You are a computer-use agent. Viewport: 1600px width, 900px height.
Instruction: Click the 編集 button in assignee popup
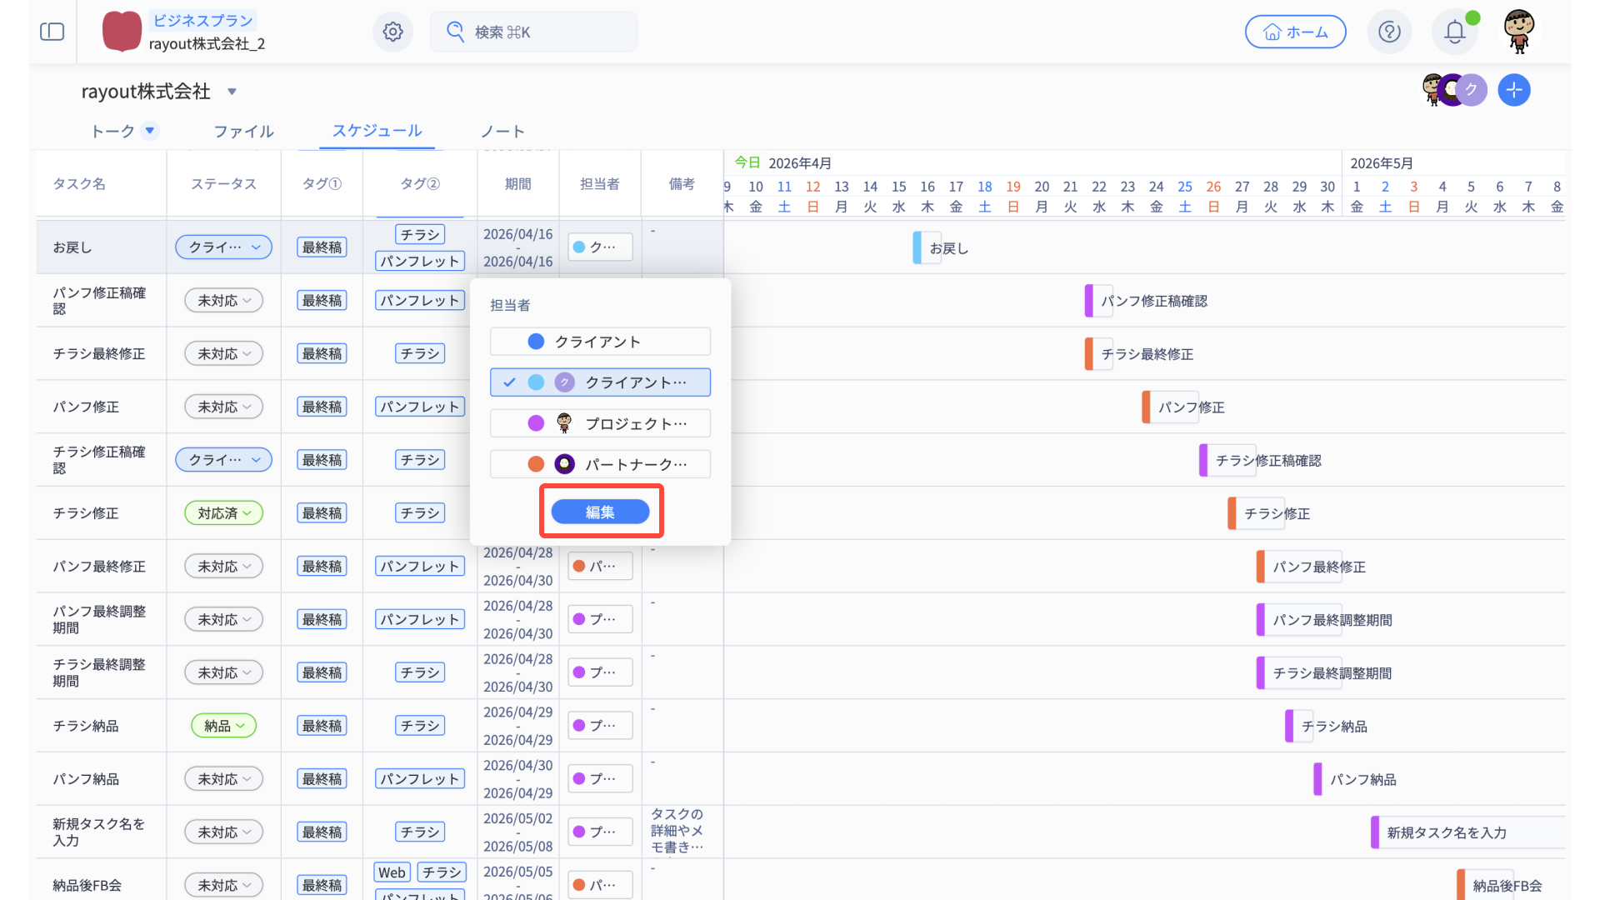coord(600,512)
